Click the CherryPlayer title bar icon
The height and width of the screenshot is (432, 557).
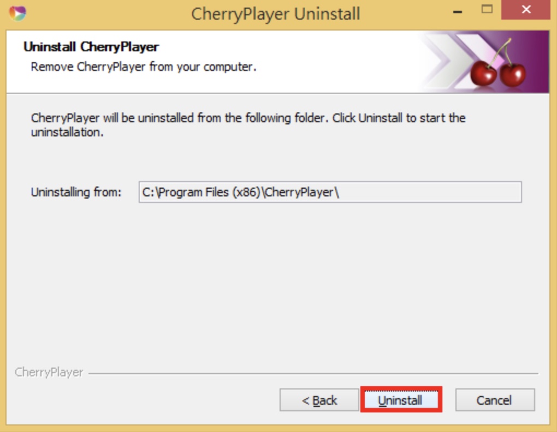click(17, 14)
